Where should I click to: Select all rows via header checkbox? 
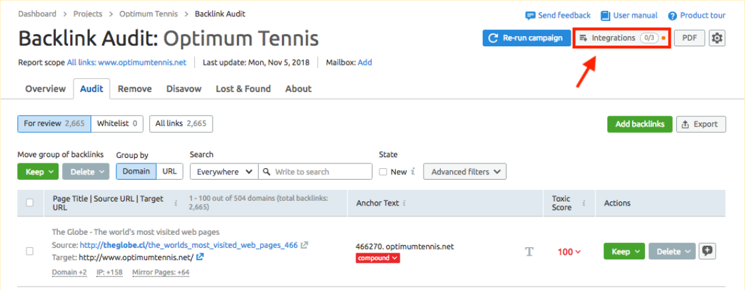click(29, 203)
